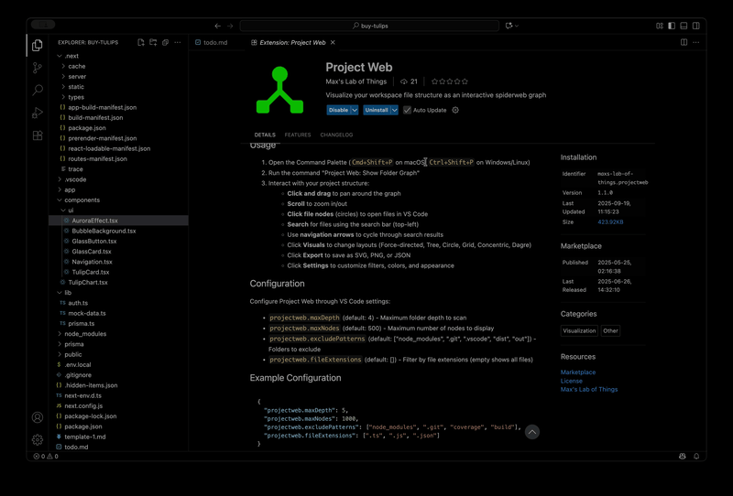Expand the app folder
This screenshot has height=496, width=733.
(x=60, y=189)
